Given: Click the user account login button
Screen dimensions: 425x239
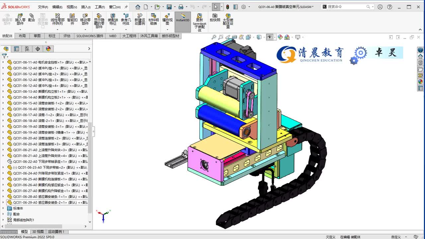Looking at the screenshot, I should coord(380,7).
